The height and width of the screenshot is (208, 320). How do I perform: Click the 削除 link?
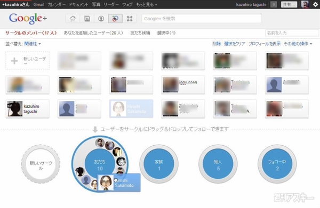tap(217, 44)
